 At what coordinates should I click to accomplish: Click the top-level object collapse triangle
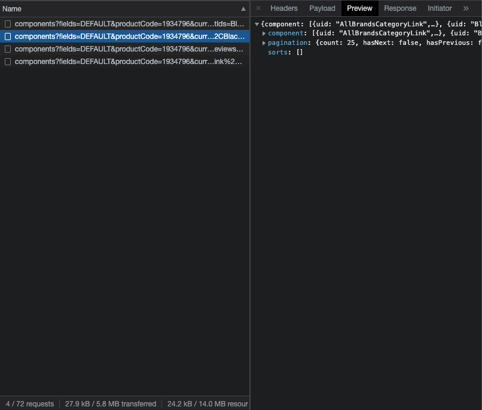(x=257, y=24)
